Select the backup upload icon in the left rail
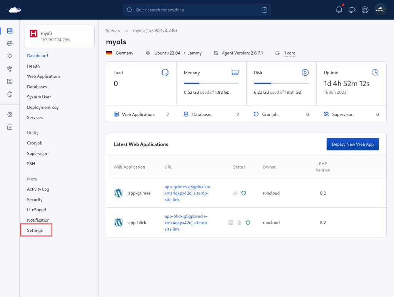Screen dimensions: 394x297 (10, 81)
